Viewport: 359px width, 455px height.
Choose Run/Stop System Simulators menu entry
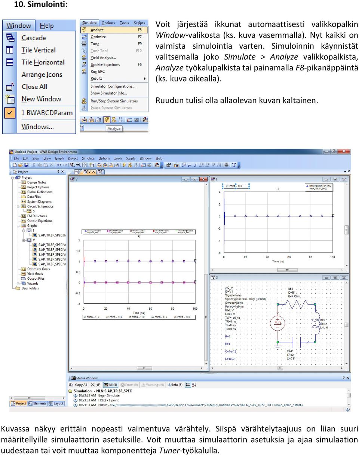tap(114, 101)
